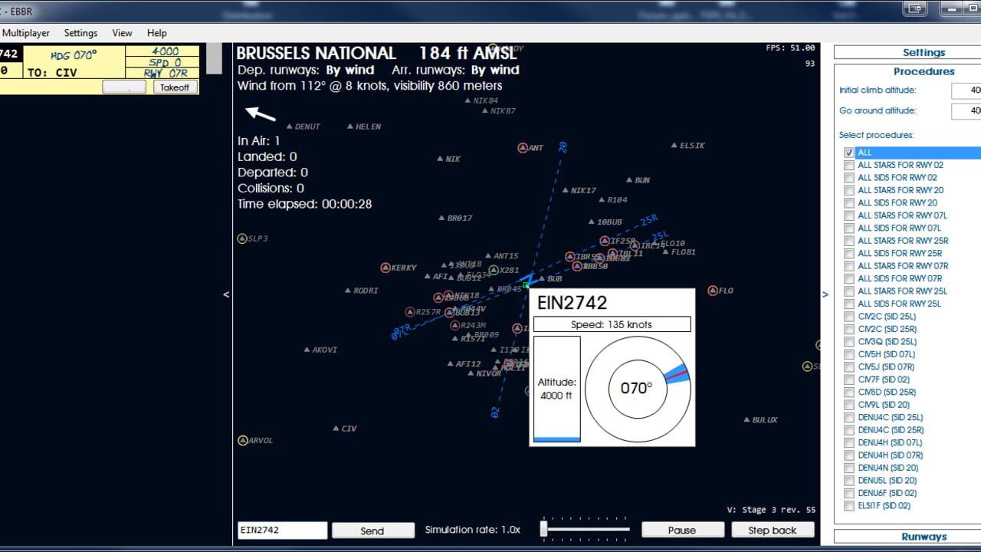Click the CIV triangle waypoint
981x552 pixels.
point(336,429)
